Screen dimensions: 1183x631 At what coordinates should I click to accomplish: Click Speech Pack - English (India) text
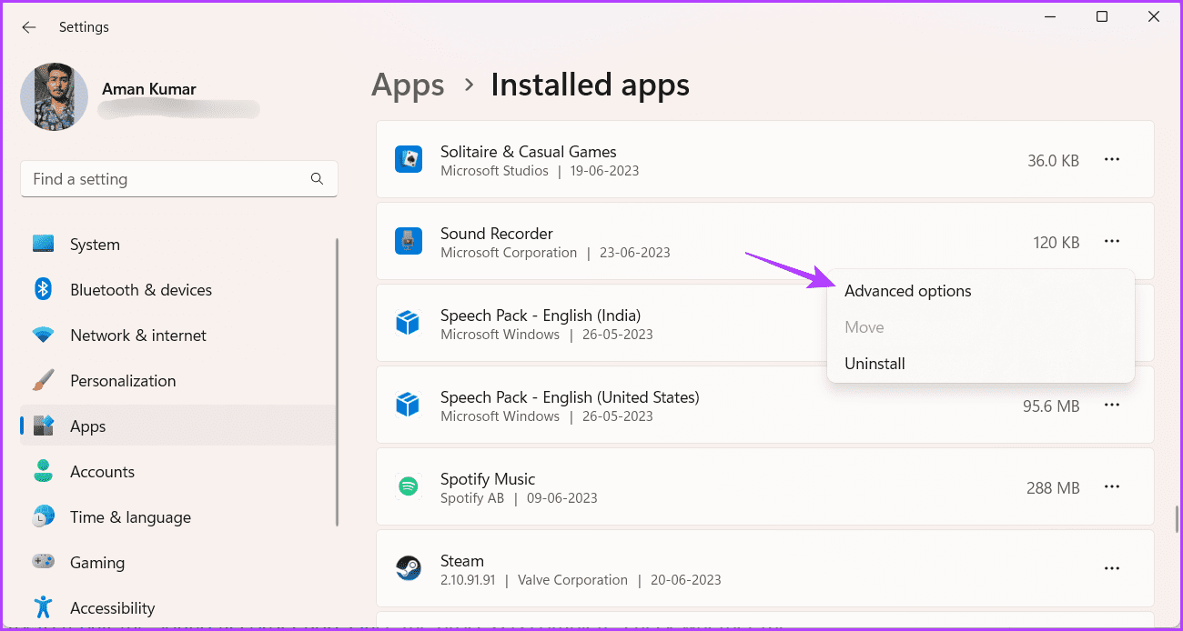pyautogui.click(x=541, y=315)
